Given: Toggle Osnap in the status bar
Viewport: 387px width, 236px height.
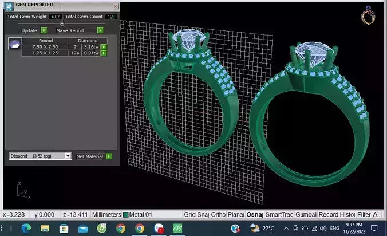Looking at the screenshot, I should (255, 215).
